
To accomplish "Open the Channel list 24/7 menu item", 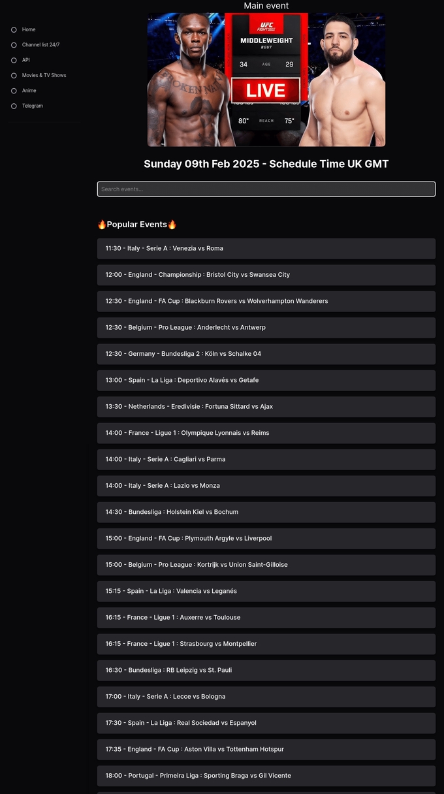I will [x=40, y=45].
